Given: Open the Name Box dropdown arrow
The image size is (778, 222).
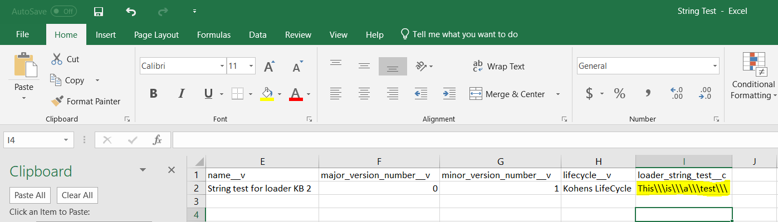Looking at the screenshot, I should [x=67, y=140].
